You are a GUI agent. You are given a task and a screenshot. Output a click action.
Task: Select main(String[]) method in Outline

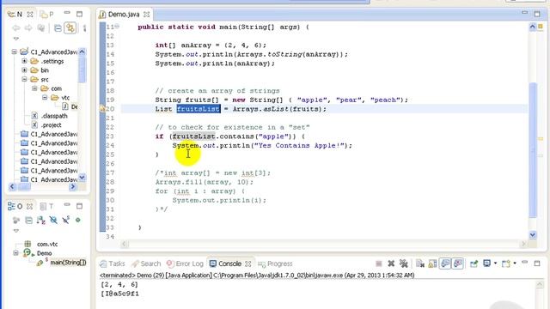tap(68, 262)
